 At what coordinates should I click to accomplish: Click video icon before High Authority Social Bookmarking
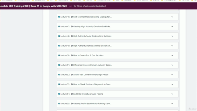tap(72, 36)
